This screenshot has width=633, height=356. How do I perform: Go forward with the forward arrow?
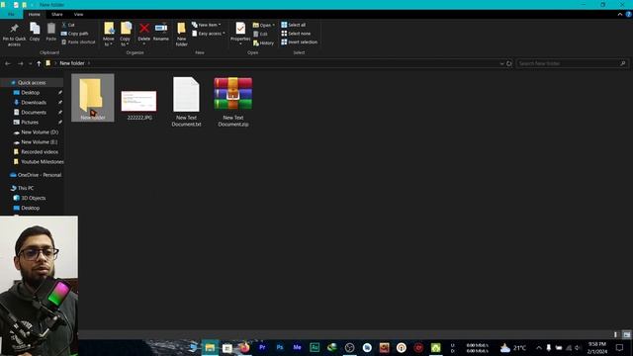point(20,63)
